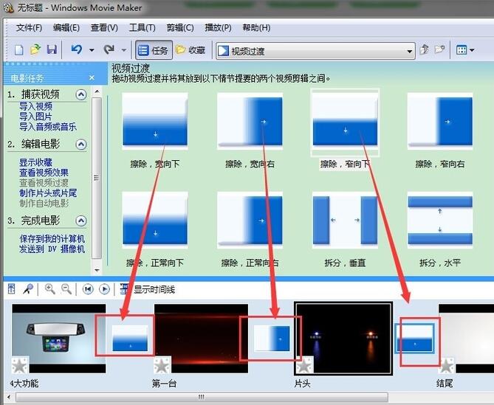Play the storyboard with the play icon
The height and width of the screenshot is (405, 494).
104,289
